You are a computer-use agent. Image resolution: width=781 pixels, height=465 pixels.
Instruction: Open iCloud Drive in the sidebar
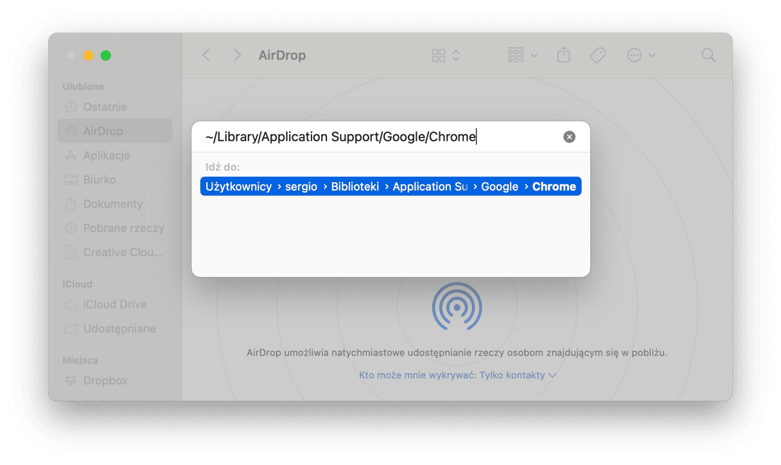tap(114, 304)
